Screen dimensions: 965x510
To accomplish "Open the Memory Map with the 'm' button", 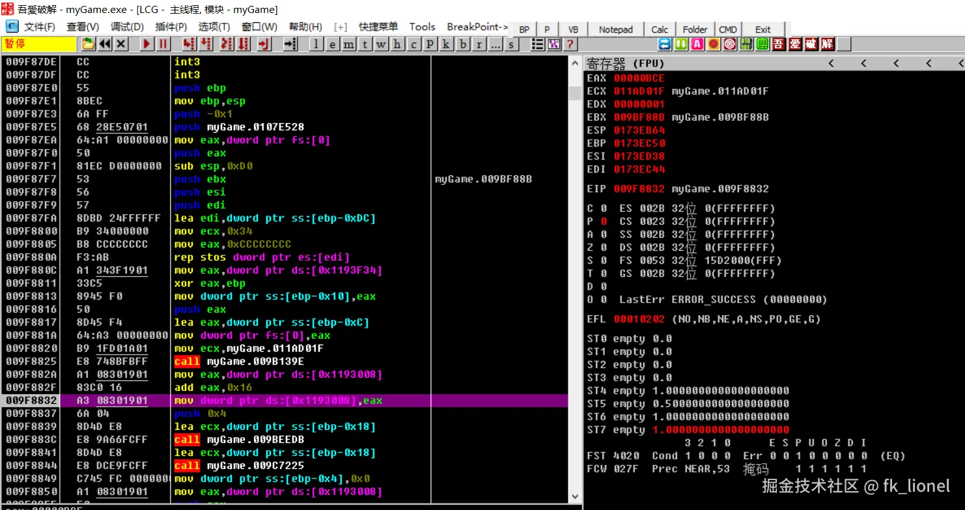I will (348, 44).
